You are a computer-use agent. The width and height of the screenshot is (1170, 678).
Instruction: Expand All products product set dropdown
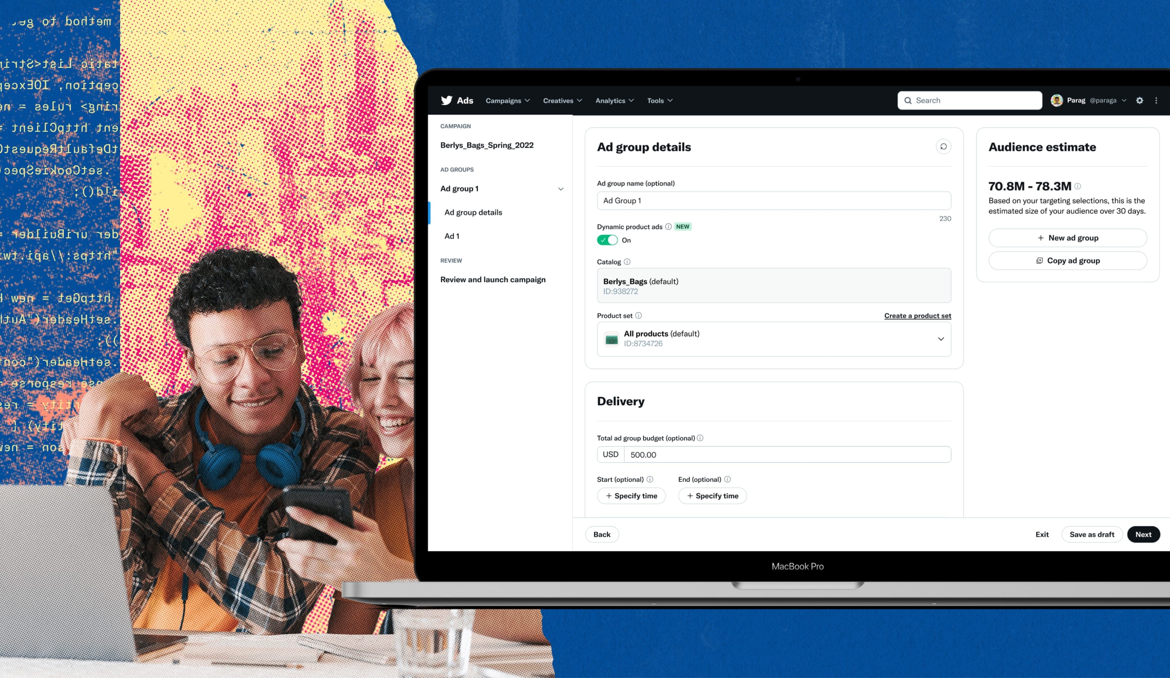pyautogui.click(x=941, y=338)
